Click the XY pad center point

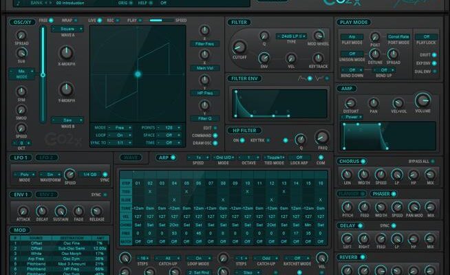(x=138, y=74)
